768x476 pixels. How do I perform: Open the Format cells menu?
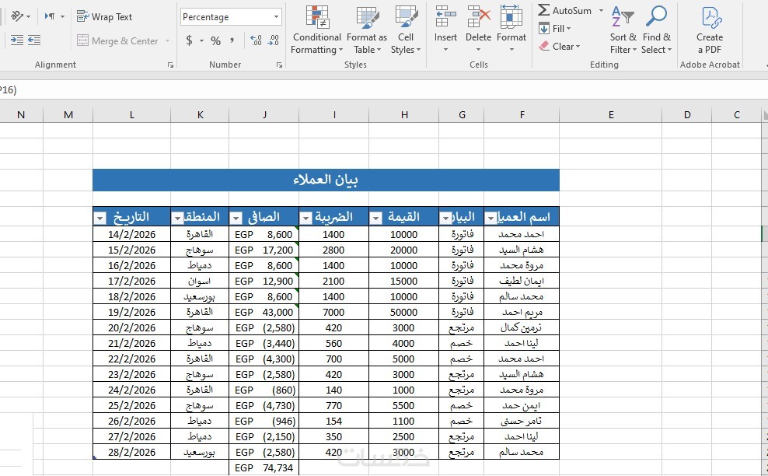click(511, 30)
